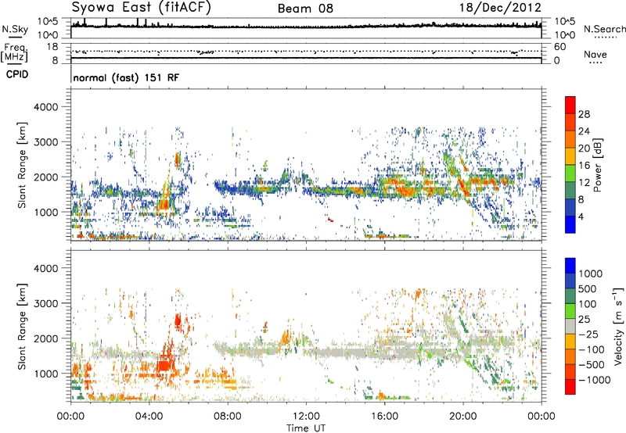Click the red bottom of the velocity colorbar
626x433 pixels.
click(570, 387)
